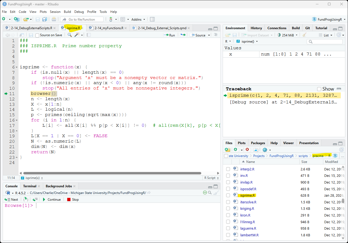Switch to the 2-14_myFunctions.R tab
Screen dimensions: 348x243
pyautogui.click(x=109, y=28)
